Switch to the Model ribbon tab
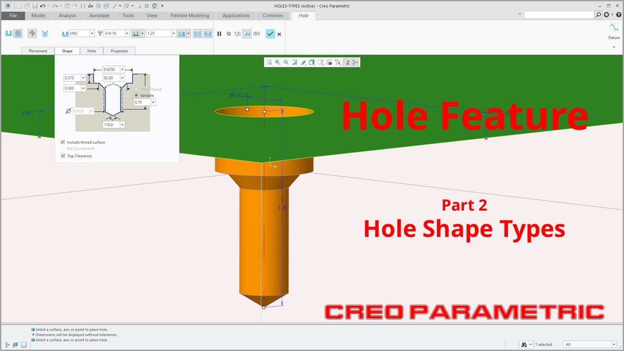This screenshot has width=624, height=351. pos(39,16)
